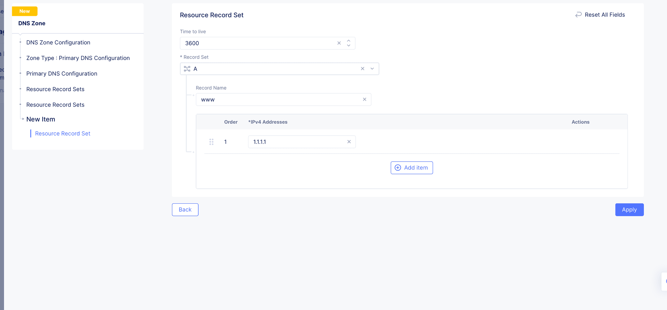This screenshot has width=667, height=310.
Task: Open the Resource Record Set link
Action: click(63, 133)
